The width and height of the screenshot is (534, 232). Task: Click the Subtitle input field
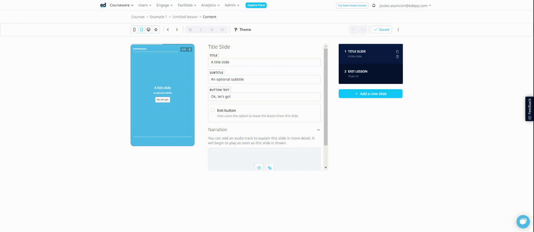tap(264, 80)
